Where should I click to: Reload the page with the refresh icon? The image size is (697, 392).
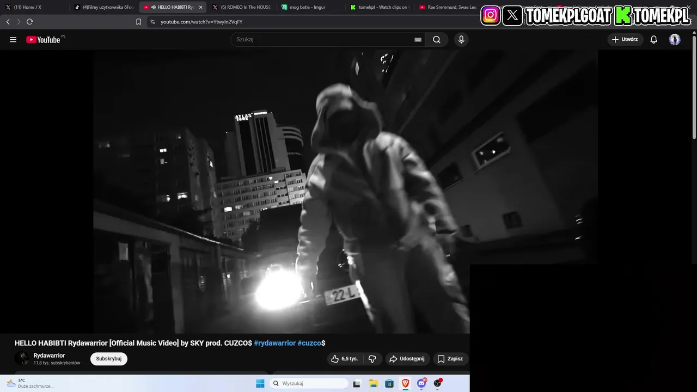tap(29, 22)
